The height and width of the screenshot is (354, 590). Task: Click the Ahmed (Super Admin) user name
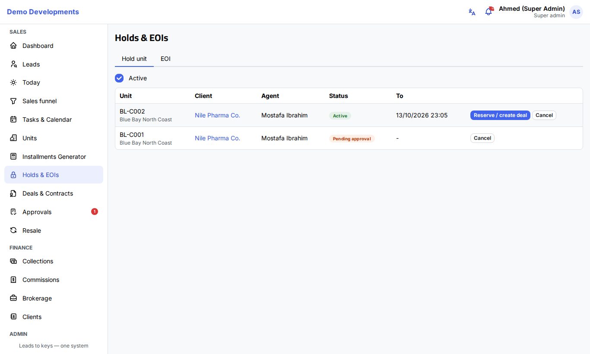click(532, 9)
